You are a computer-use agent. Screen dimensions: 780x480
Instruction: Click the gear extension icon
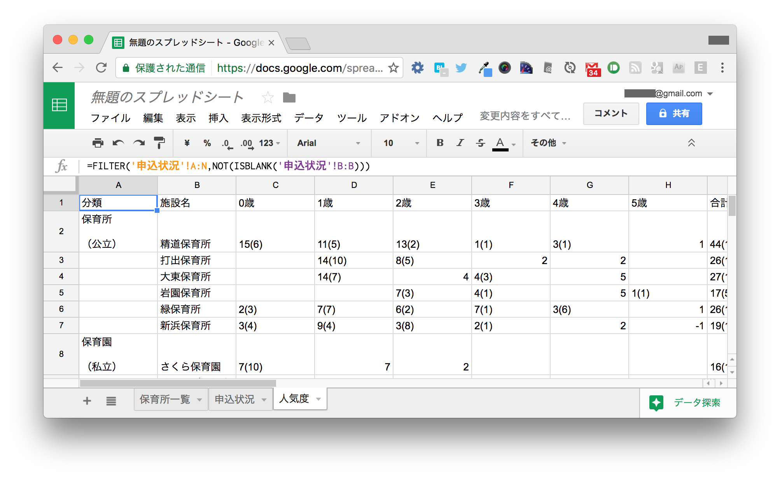pos(418,68)
